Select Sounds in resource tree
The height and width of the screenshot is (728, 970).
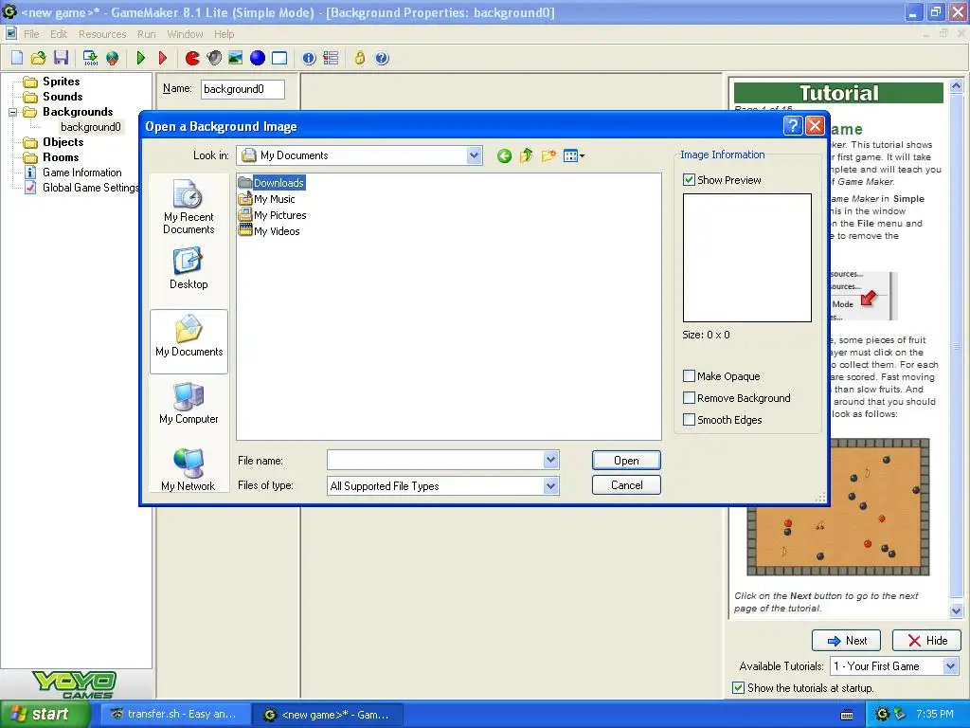coord(63,97)
